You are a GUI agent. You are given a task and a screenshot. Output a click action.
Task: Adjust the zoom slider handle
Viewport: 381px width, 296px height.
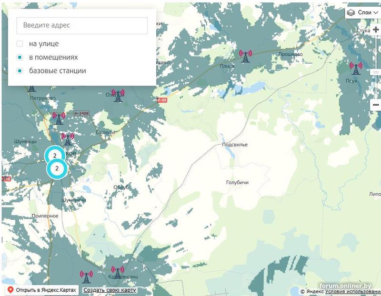376,72
